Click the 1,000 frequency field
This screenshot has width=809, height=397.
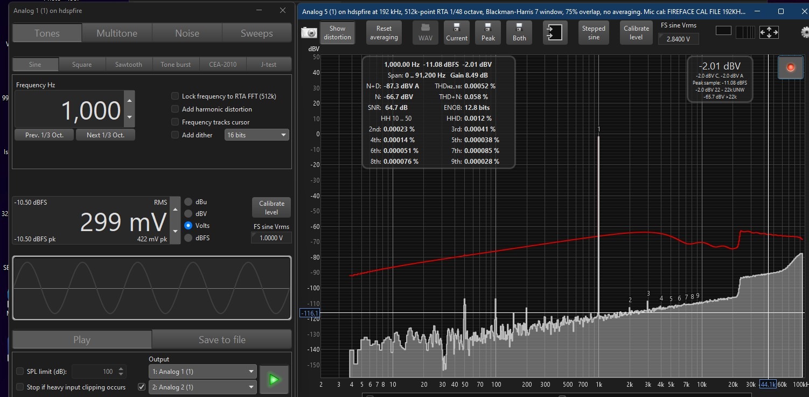point(69,109)
